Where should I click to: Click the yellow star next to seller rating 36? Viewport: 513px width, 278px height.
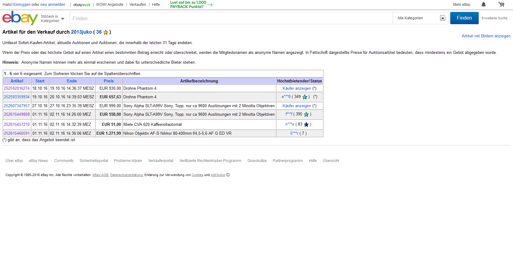tap(106, 32)
